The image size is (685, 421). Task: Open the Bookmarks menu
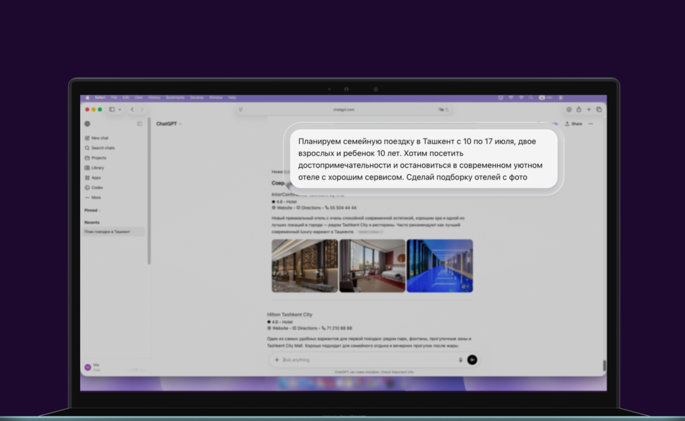pos(175,98)
